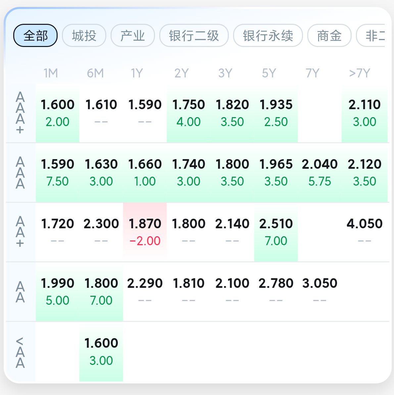Switch to the 城投 tab
This screenshot has height=395, width=394.
tap(84, 35)
